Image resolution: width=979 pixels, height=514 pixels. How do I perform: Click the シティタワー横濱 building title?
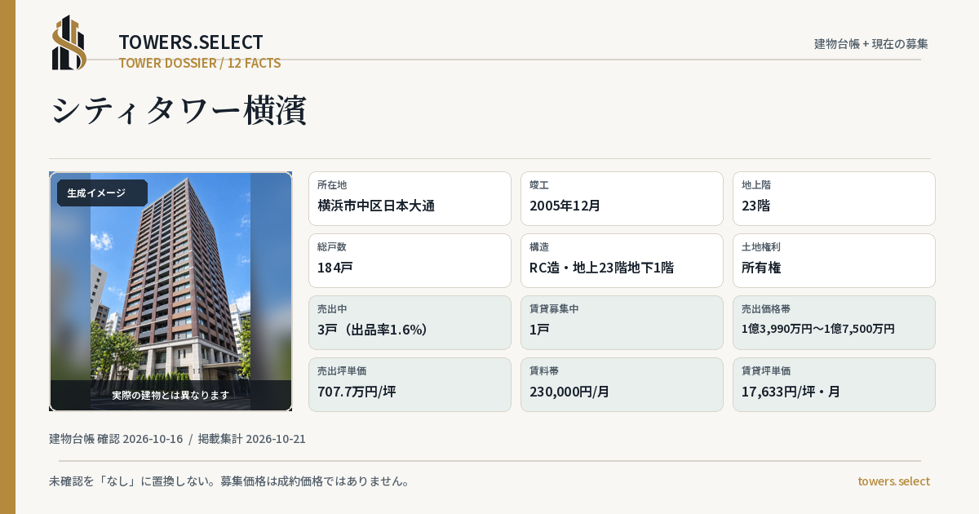click(x=179, y=111)
